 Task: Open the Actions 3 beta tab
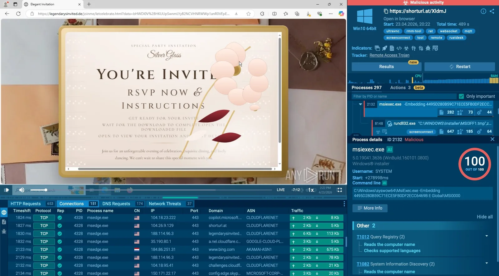(x=407, y=88)
